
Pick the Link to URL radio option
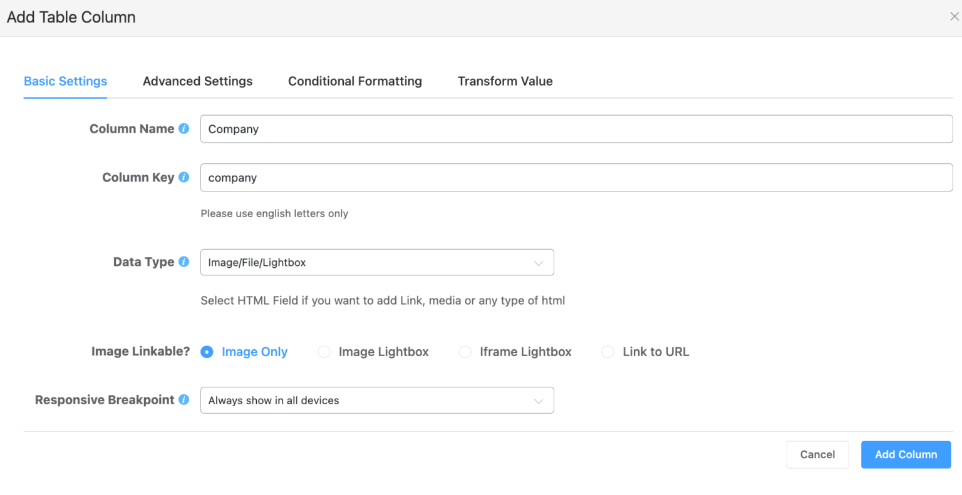(x=608, y=352)
